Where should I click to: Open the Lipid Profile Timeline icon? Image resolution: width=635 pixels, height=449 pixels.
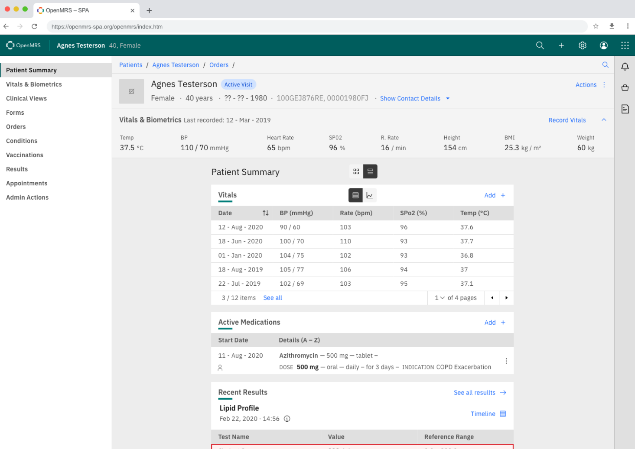[503, 413]
